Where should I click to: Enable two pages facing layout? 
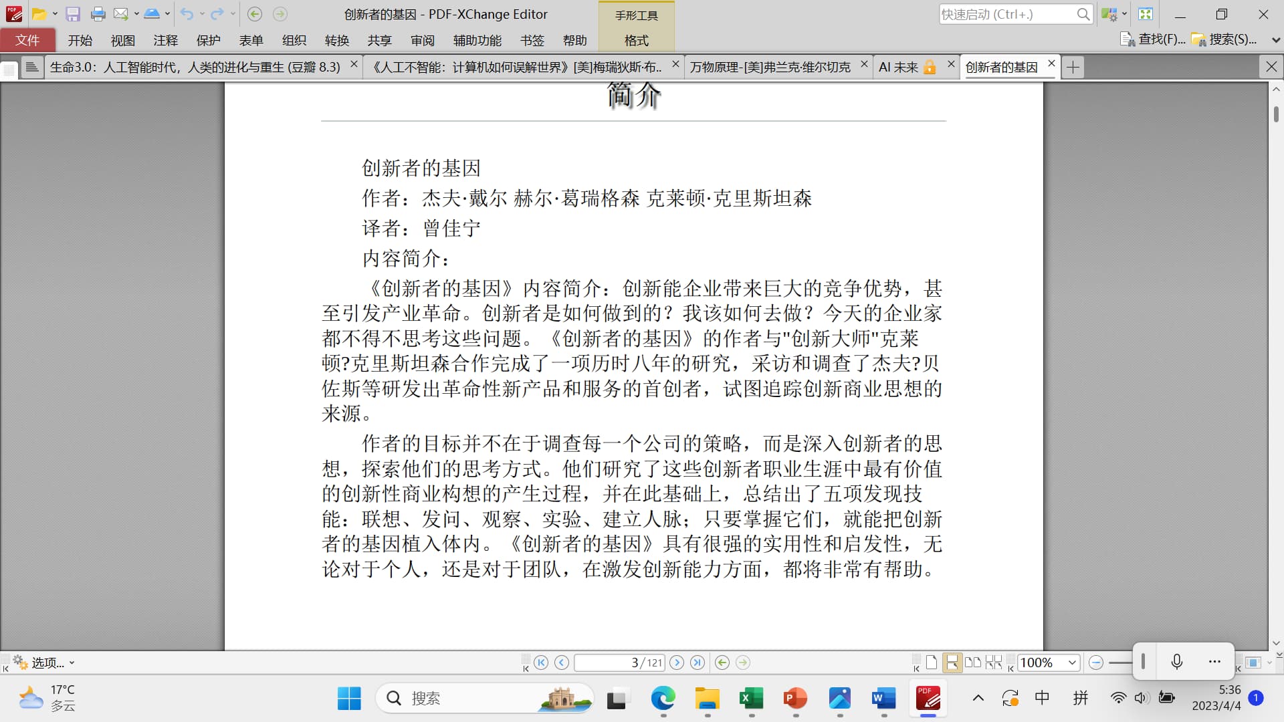(973, 663)
